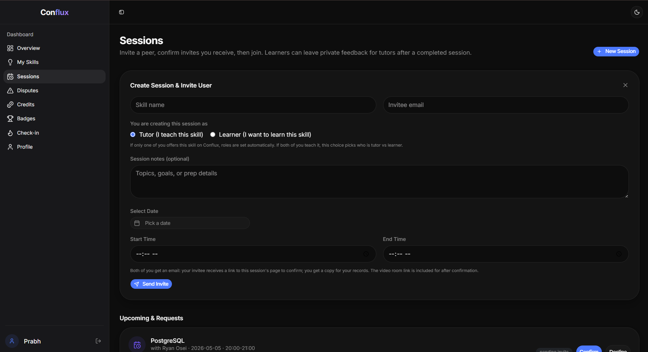Open the Overview page
648x352 pixels.
[x=54, y=48]
